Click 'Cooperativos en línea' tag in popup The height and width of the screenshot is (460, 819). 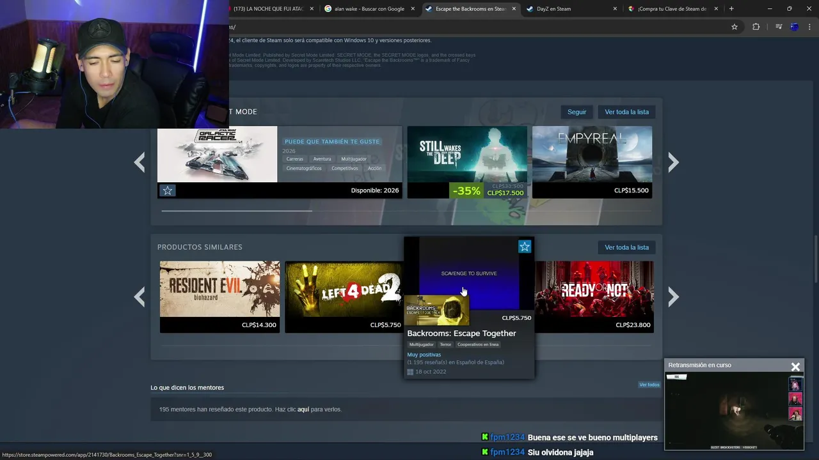(478, 344)
